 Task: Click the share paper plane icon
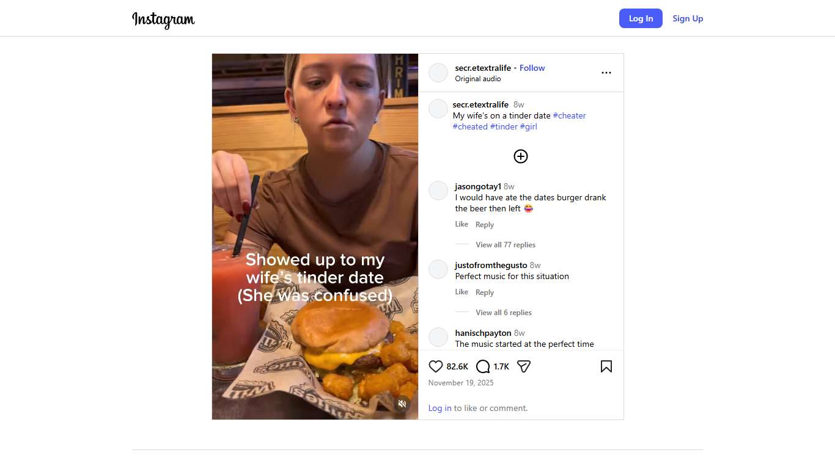(524, 366)
